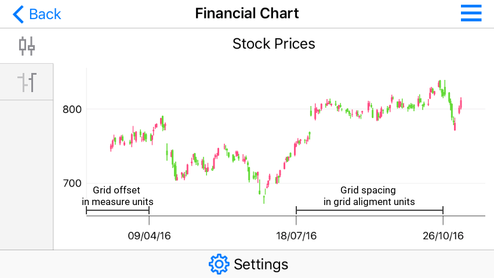Select the Stock Prices chart title
494x278 pixels.
(274, 43)
